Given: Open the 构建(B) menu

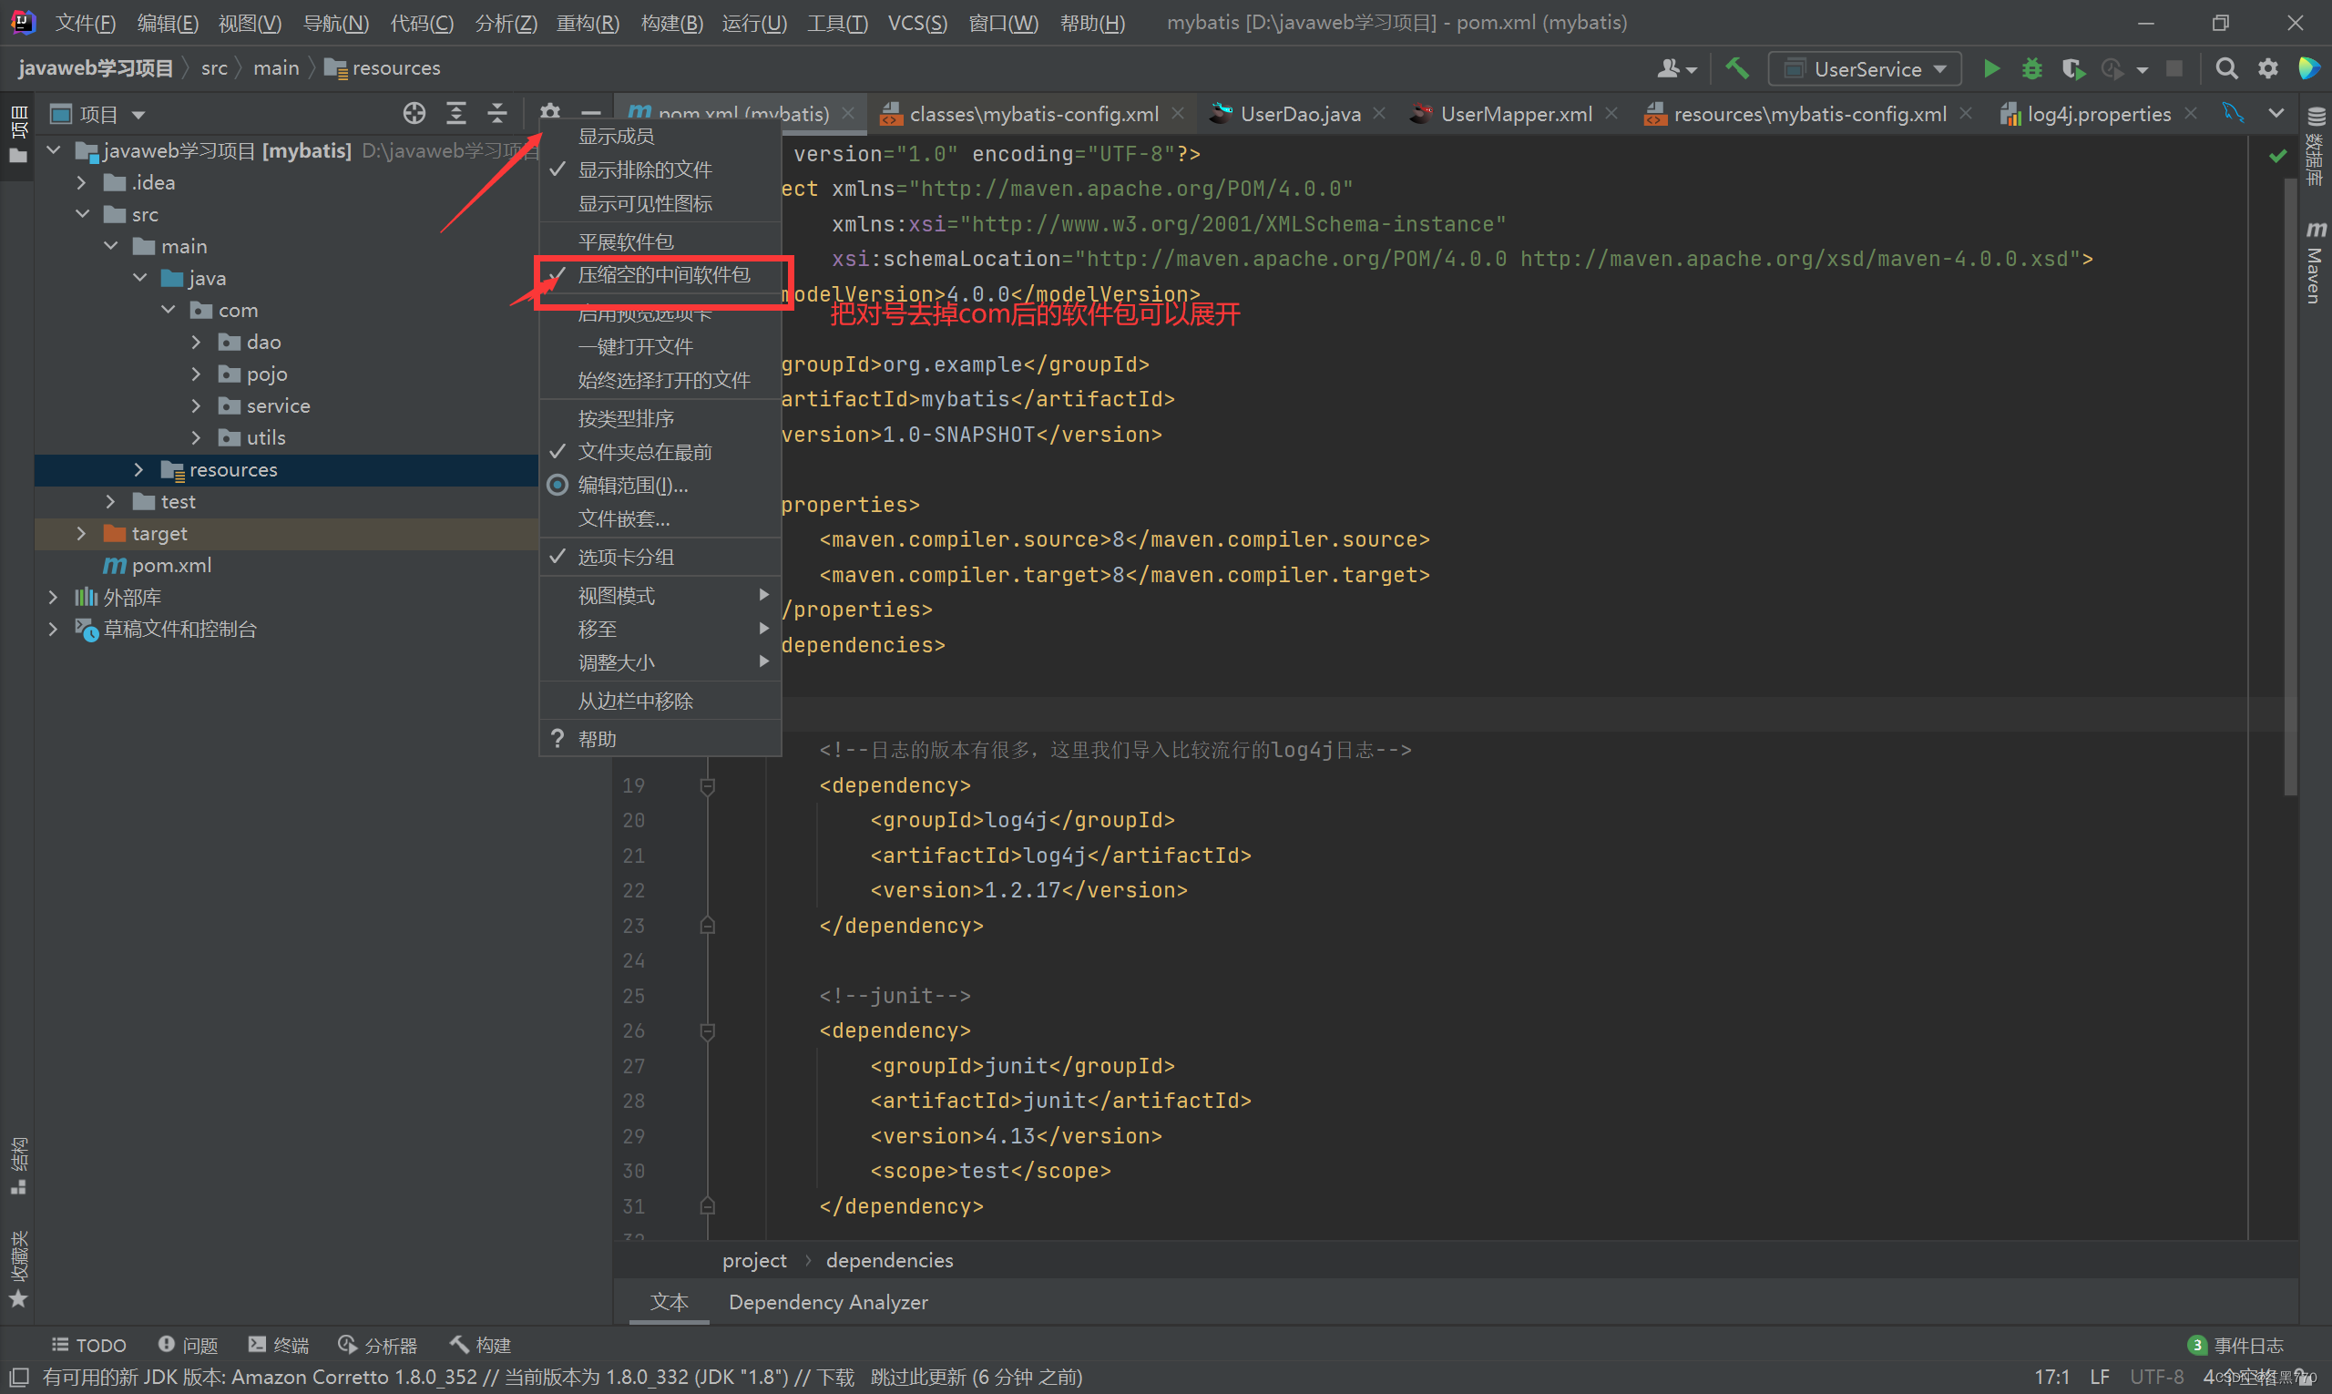Looking at the screenshot, I should click(x=670, y=23).
